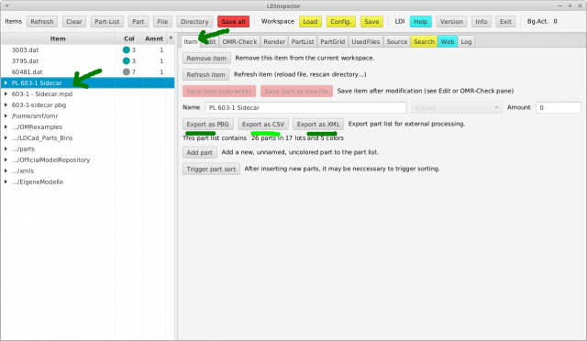Open the yellow Search tab
The width and height of the screenshot is (587, 341).
424,41
